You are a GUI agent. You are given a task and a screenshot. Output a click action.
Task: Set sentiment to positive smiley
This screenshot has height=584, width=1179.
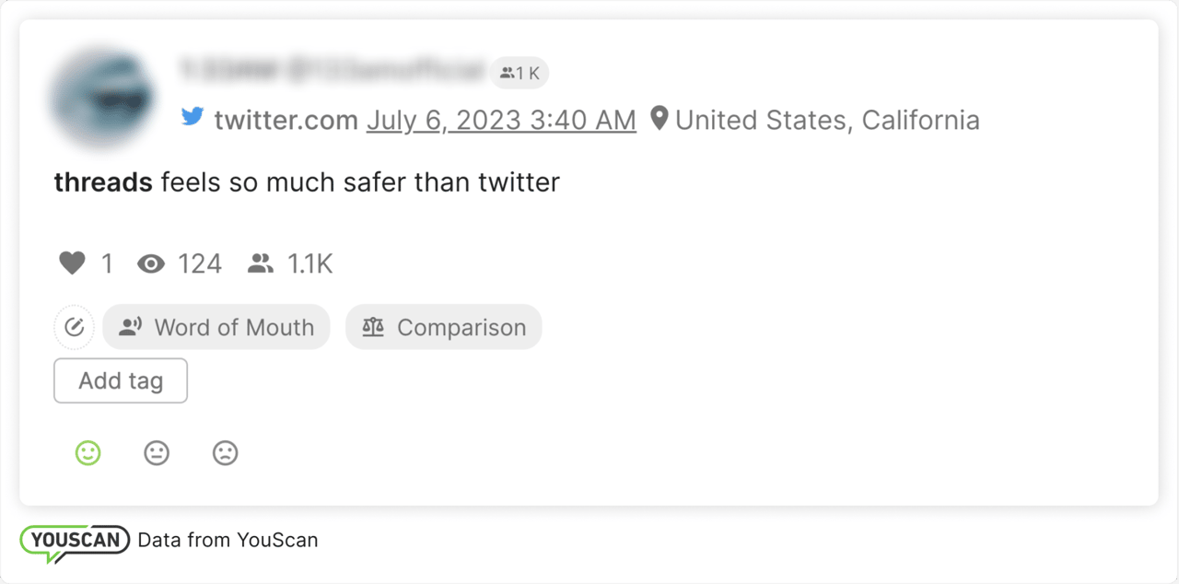pos(88,452)
